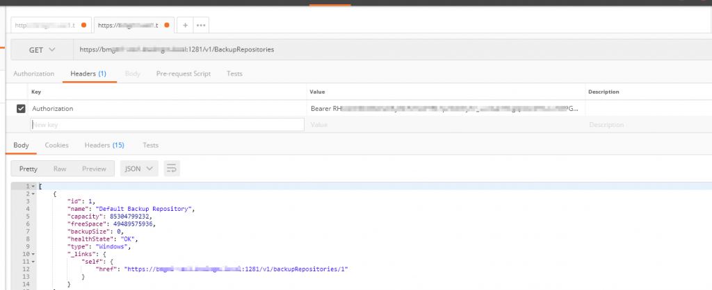Open the response Cookies tab
The width and height of the screenshot is (712, 290).
point(57,145)
